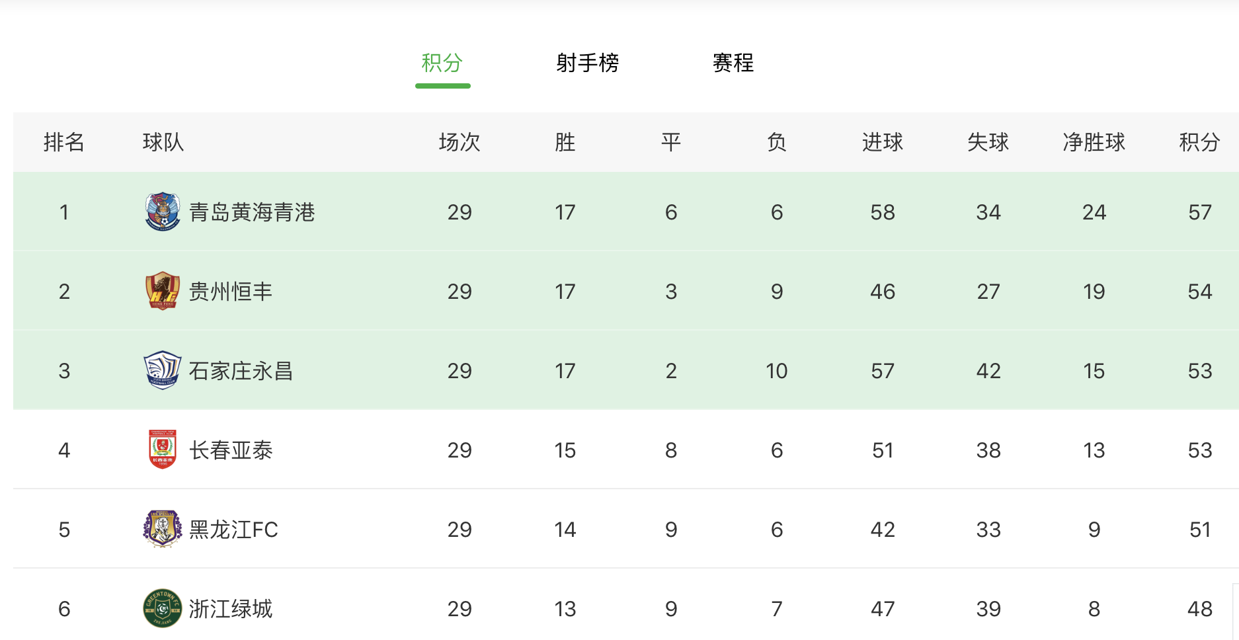Open the 赛程 schedule tab

click(x=733, y=63)
